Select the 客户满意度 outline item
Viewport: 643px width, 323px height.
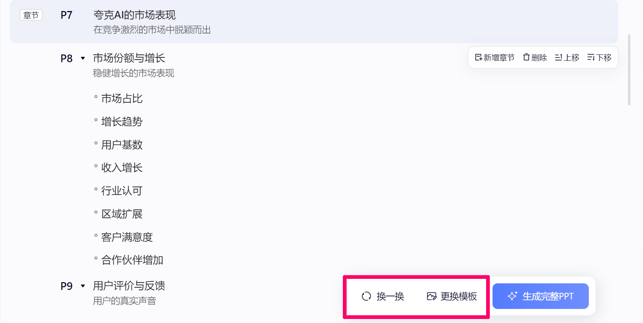127,237
